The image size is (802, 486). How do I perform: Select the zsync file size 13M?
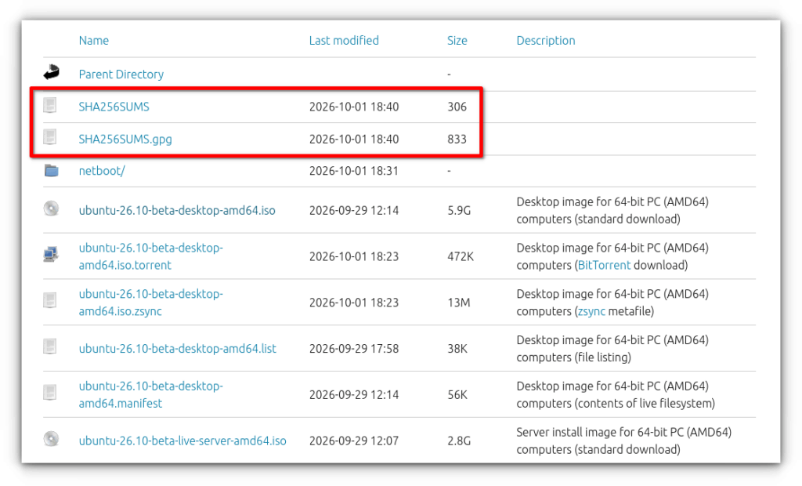click(x=459, y=303)
